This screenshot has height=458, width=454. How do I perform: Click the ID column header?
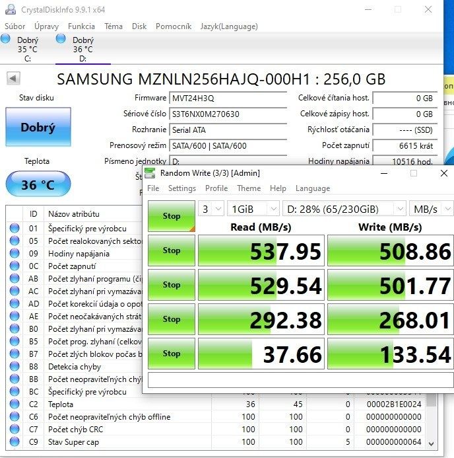tap(33, 214)
